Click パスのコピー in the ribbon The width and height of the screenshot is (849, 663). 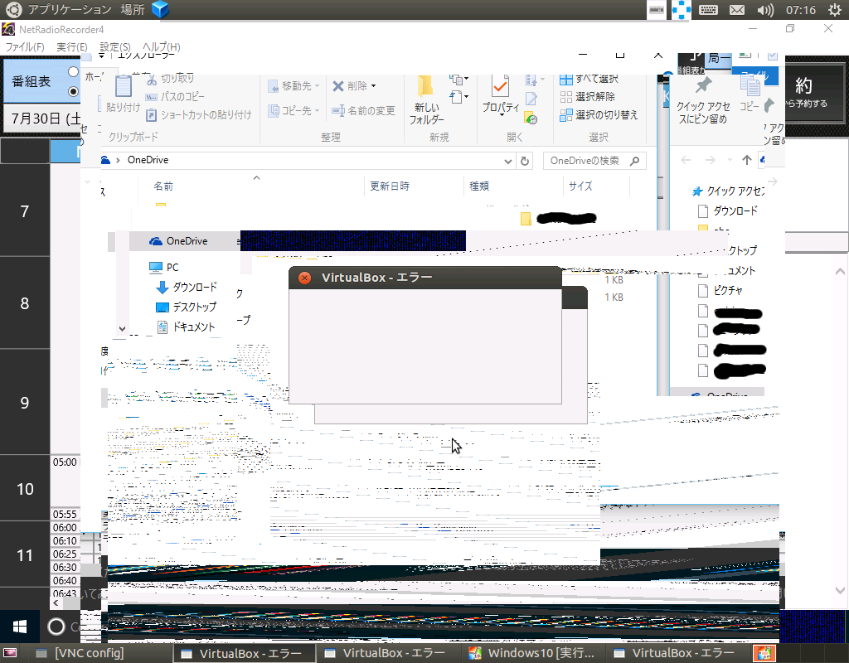(x=176, y=97)
